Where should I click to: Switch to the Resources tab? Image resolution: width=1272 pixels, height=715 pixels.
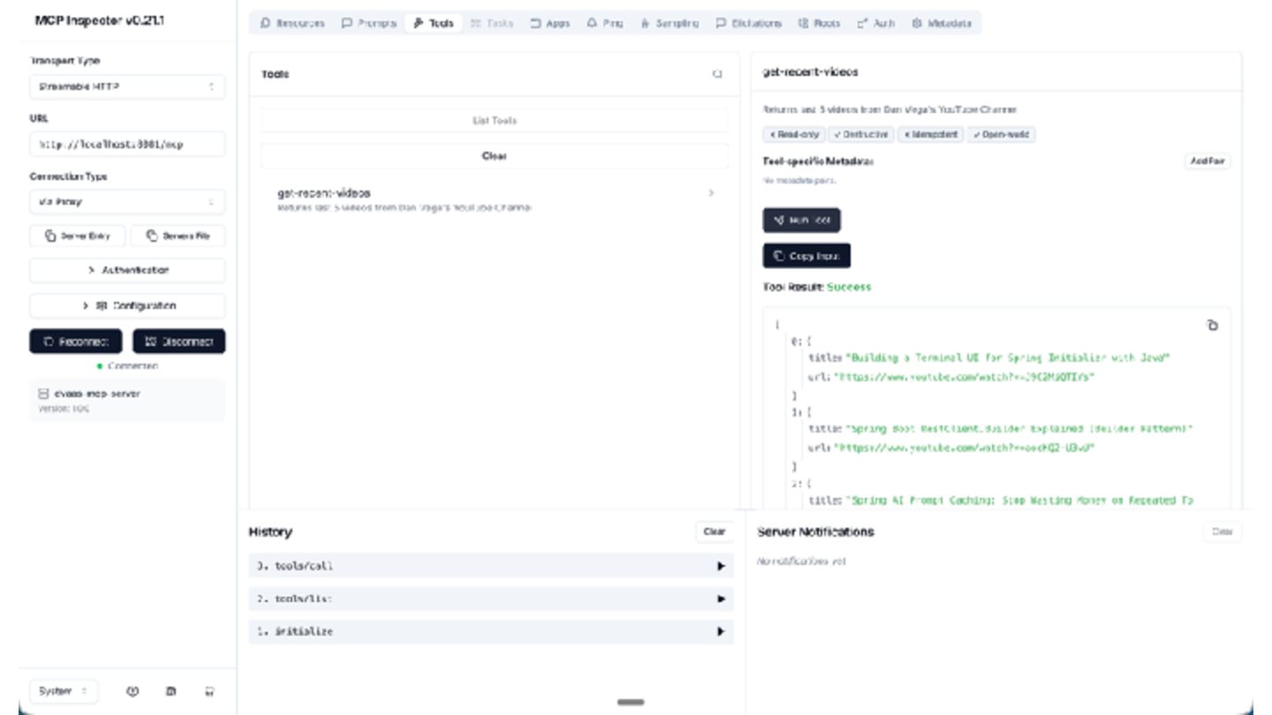click(292, 23)
